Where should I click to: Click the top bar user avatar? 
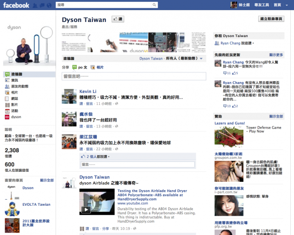click(234, 5)
